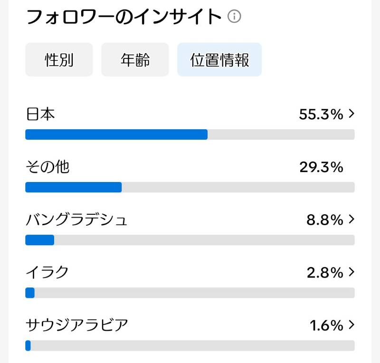Click the バングラデシュ progress bar

190,240
